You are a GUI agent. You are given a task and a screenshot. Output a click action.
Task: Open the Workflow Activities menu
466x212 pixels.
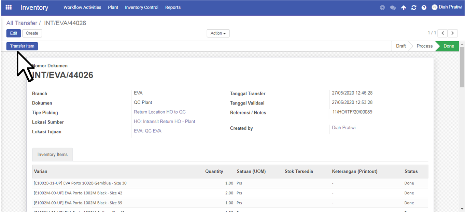pyautogui.click(x=82, y=7)
